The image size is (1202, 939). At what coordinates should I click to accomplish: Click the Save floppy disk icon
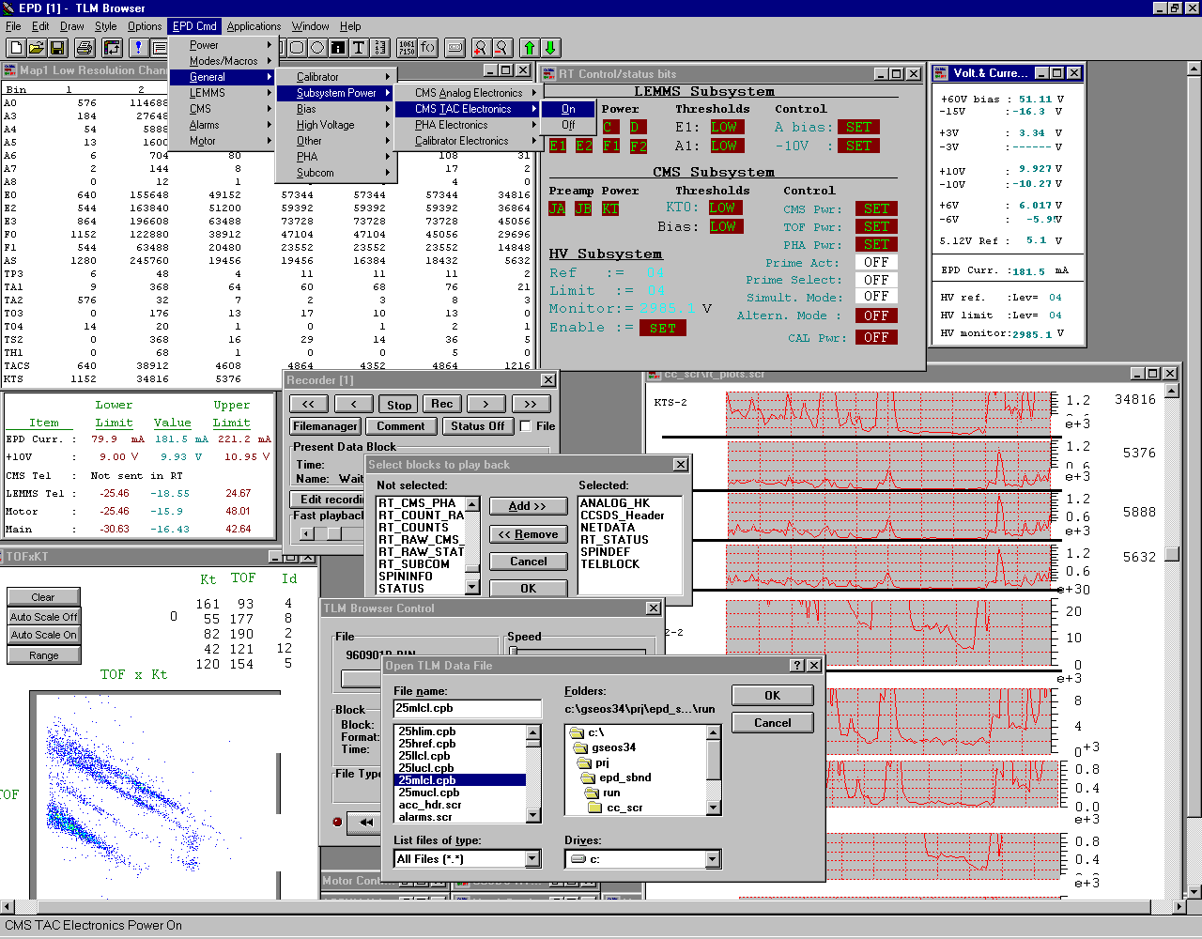pyautogui.click(x=57, y=48)
